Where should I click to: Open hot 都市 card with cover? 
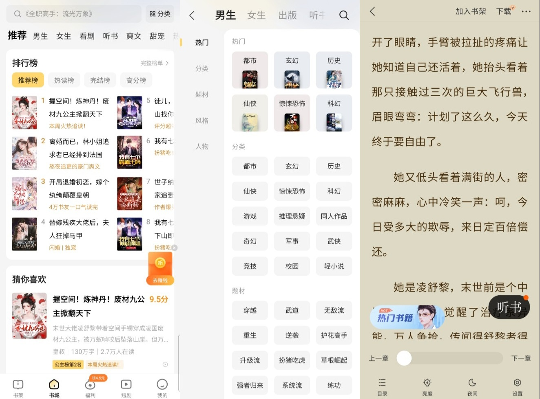point(250,70)
